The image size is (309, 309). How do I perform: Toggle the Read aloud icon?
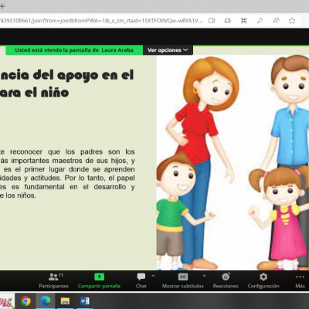(276, 21)
